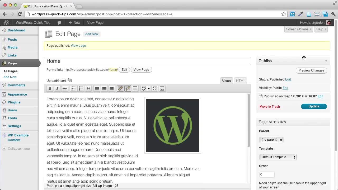Image resolution: width=338 pixels, height=190 pixels.
Task: Click the blue Update button
Action: tap(314, 106)
